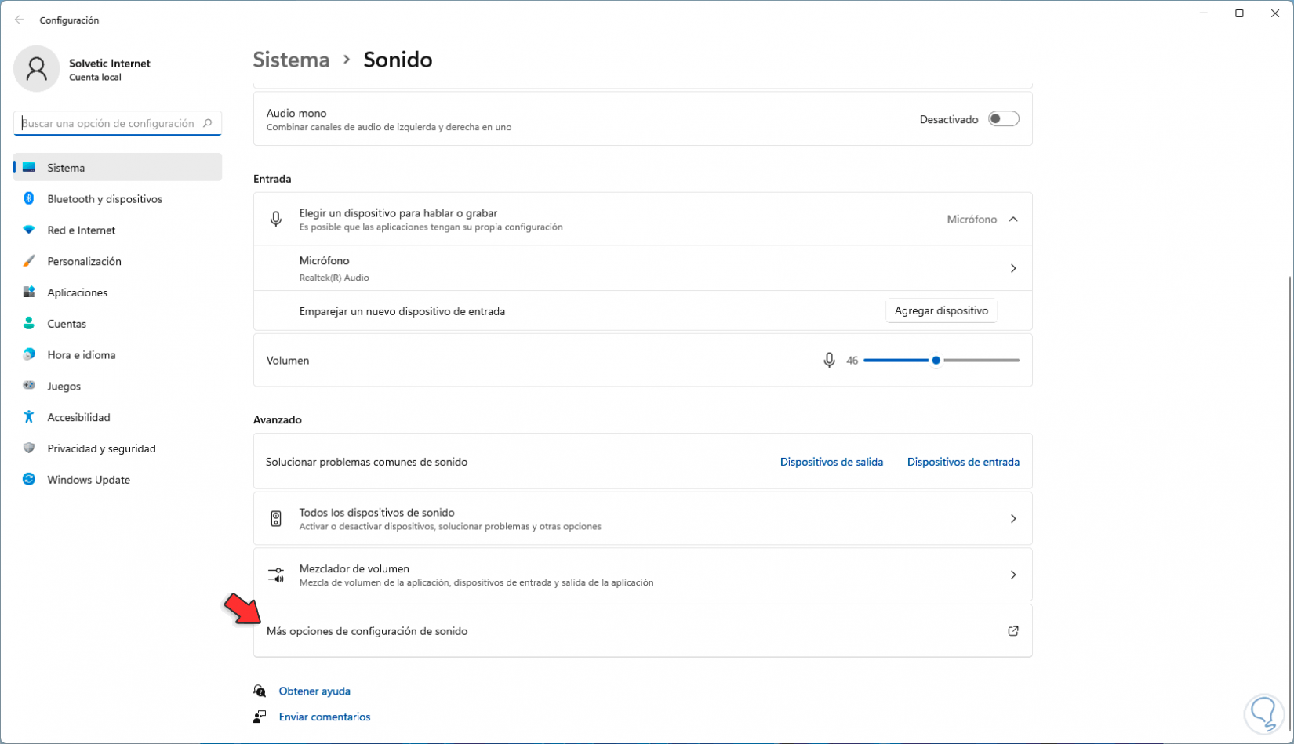
Task: Select Personalización in the sidebar
Action: tap(84, 261)
